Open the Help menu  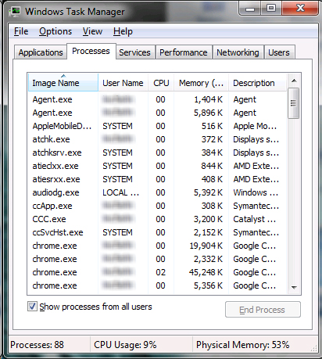pos(123,31)
